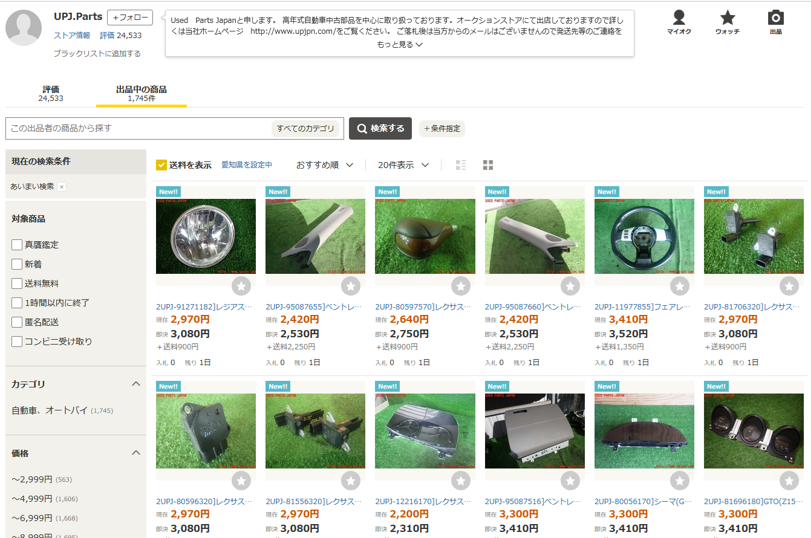
Task: Switch to the 評価 tab
Action: (51, 93)
